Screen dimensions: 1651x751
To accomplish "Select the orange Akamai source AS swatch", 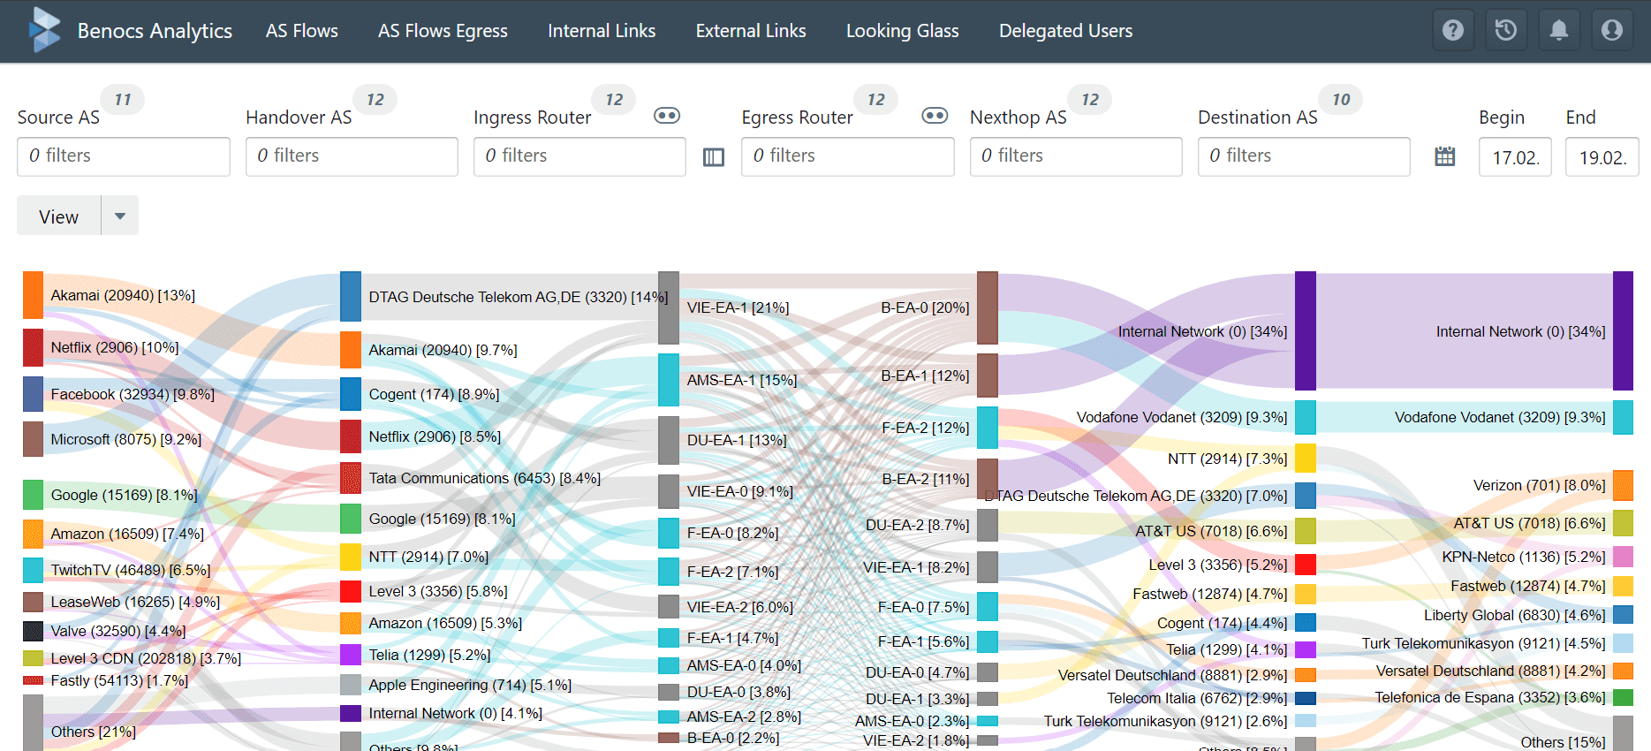I will [x=33, y=295].
